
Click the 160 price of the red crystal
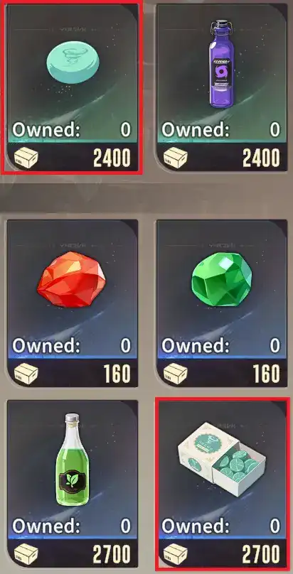tap(117, 374)
